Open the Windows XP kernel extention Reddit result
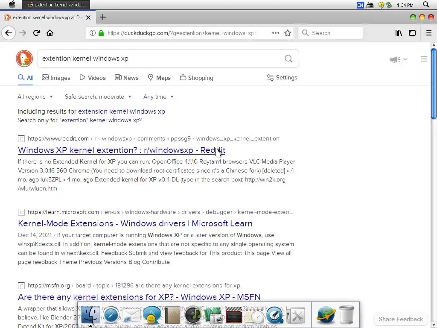 coord(122,150)
